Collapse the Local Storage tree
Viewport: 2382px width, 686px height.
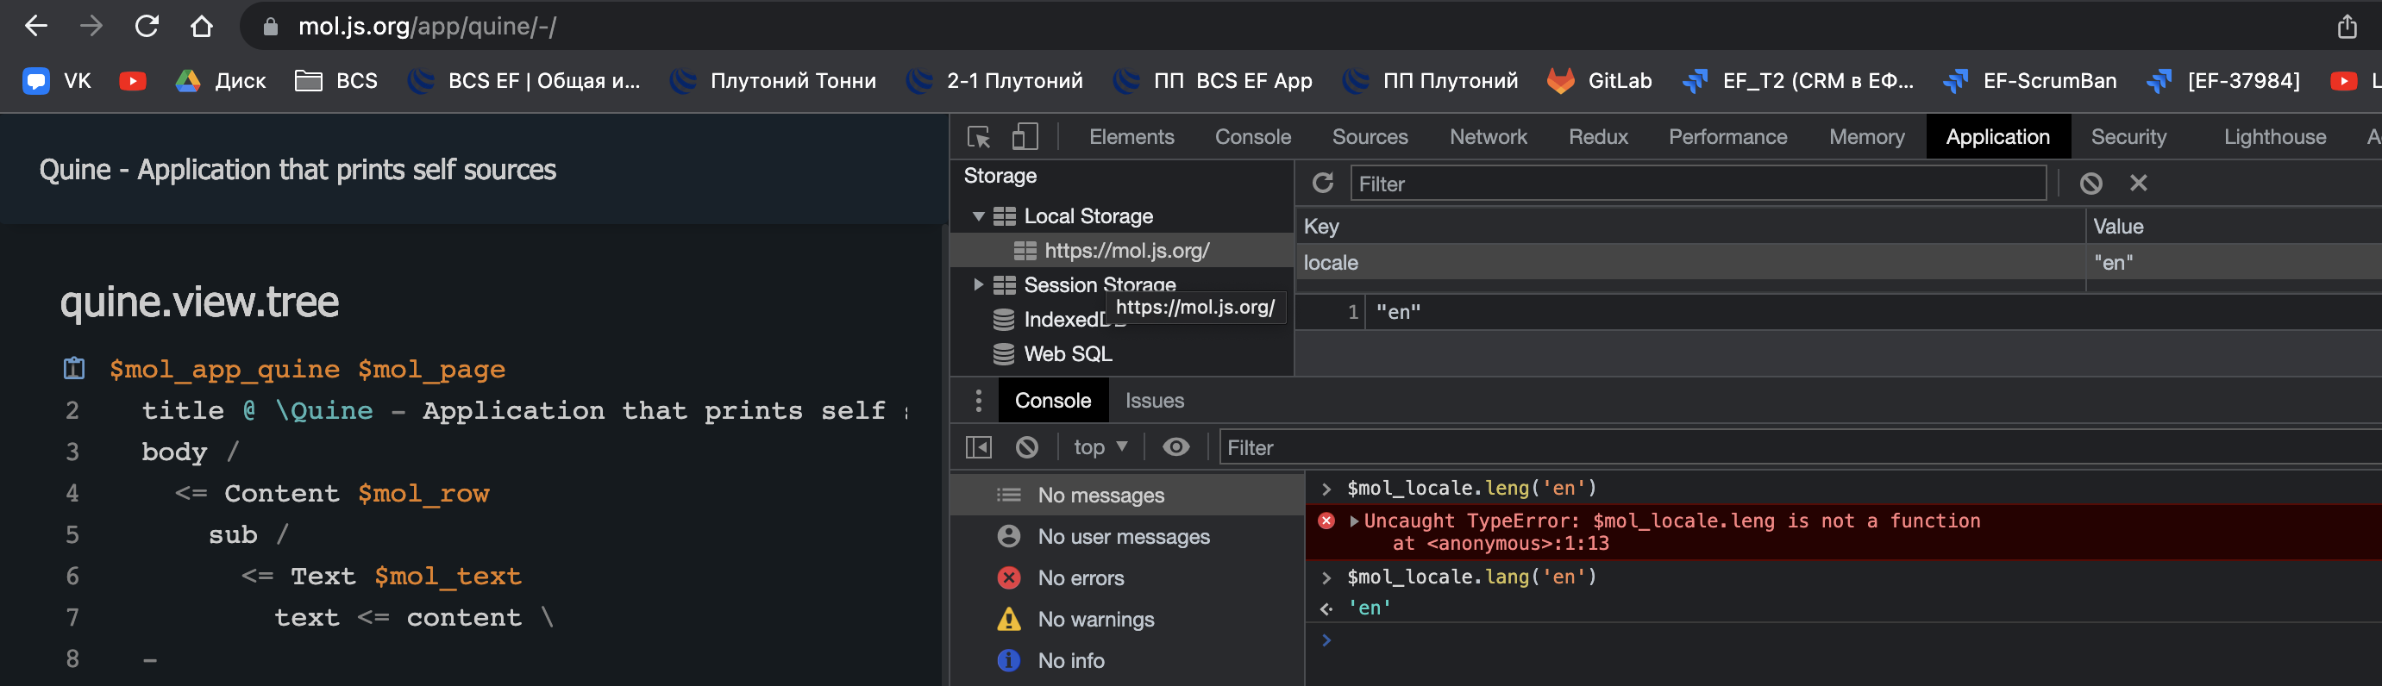pyautogui.click(x=978, y=216)
